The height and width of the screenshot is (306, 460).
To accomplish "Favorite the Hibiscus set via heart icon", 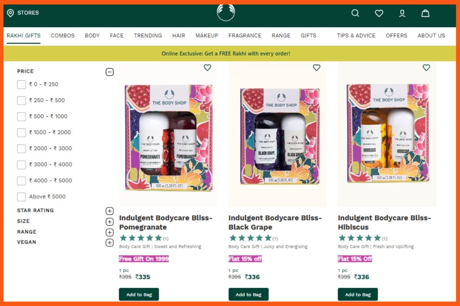I will point(426,67).
